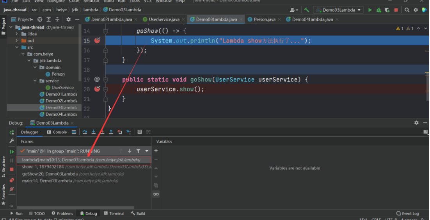Screen dimensions: 430x220
Task: Open Problems tool window button
Action: (62, 213)
